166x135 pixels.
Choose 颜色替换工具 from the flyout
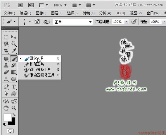[39, 69]
